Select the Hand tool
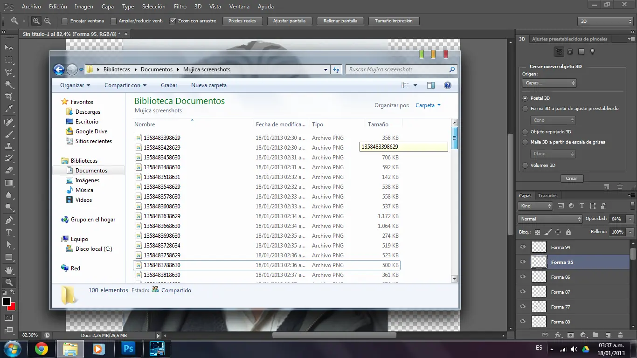This screenshot has width=637, height=358. (9, 270)
